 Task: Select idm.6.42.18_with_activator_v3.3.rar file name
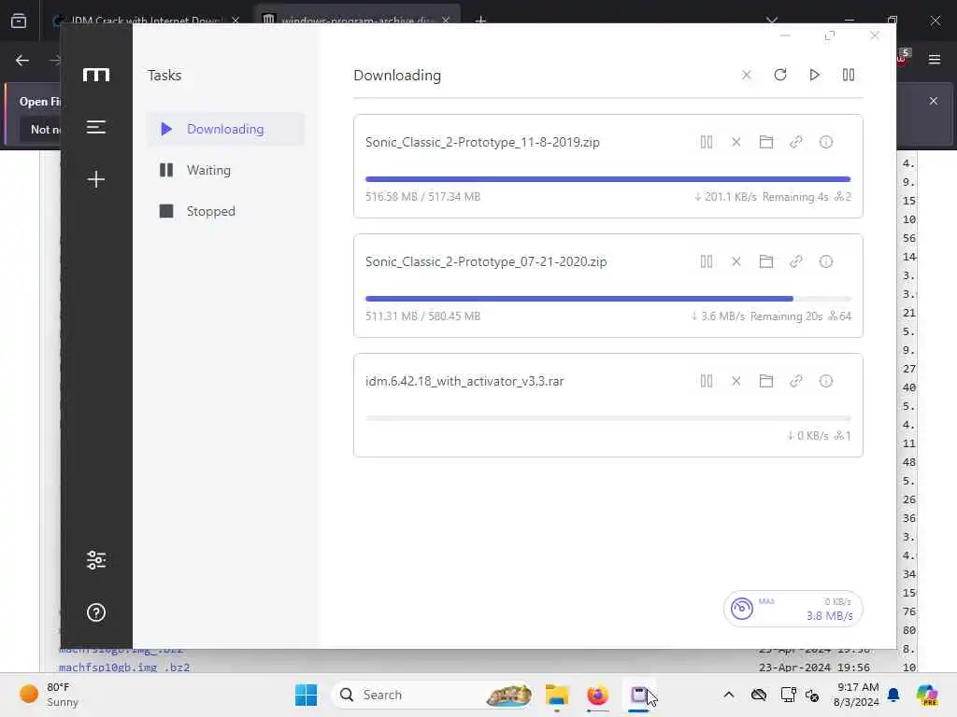pos(464,381)
